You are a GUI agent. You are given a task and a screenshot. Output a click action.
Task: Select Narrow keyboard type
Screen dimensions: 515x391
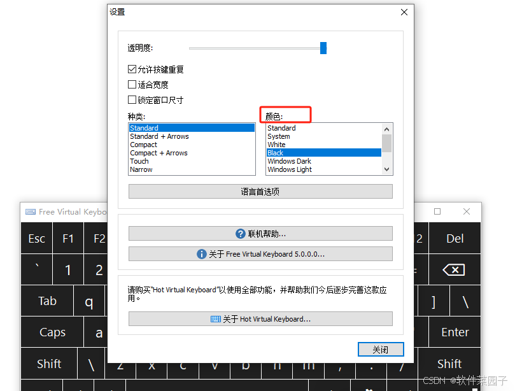(192, 169)
